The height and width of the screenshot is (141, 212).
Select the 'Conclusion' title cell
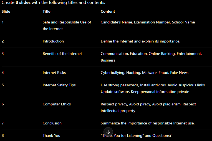[52, 123]
